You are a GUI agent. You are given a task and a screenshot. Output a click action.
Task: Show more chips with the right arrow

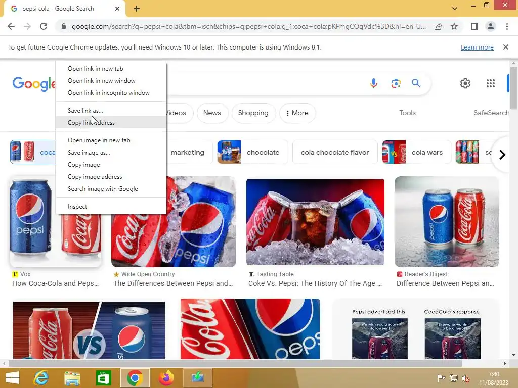[502, 155]
